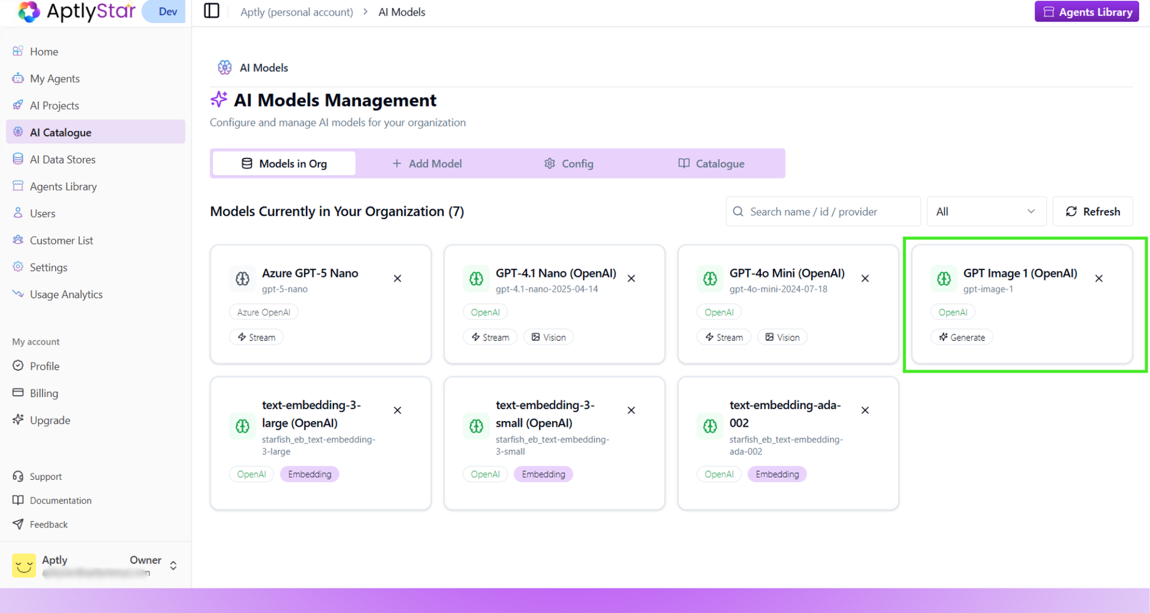Click the Feedback paper-plane icon
Screen dimensions: 1150x613
pos(18,524)
